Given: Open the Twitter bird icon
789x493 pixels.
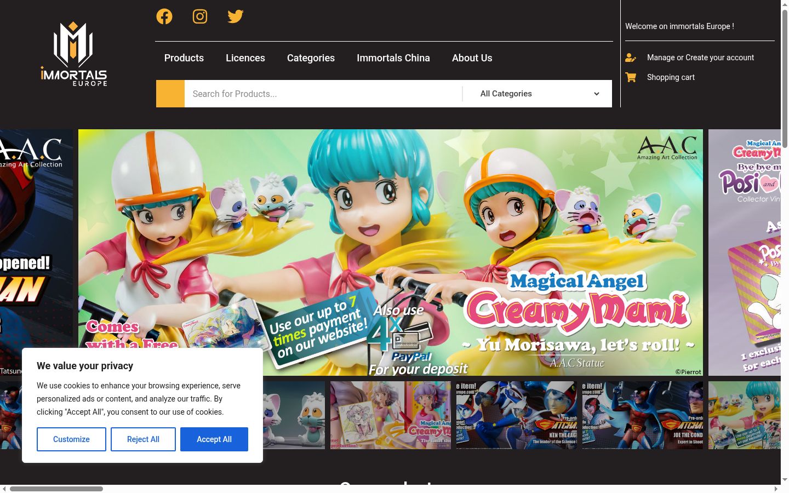Looking at the screenshot, I should [236, 16].
